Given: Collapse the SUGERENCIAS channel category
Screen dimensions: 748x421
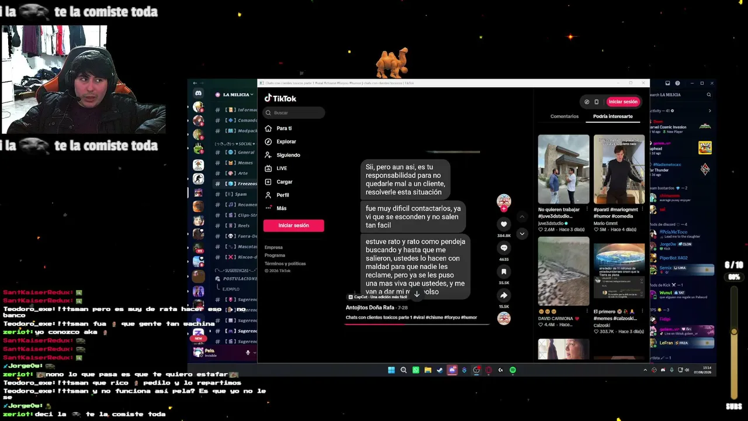Looking at the screenshot, I should 236,271.
